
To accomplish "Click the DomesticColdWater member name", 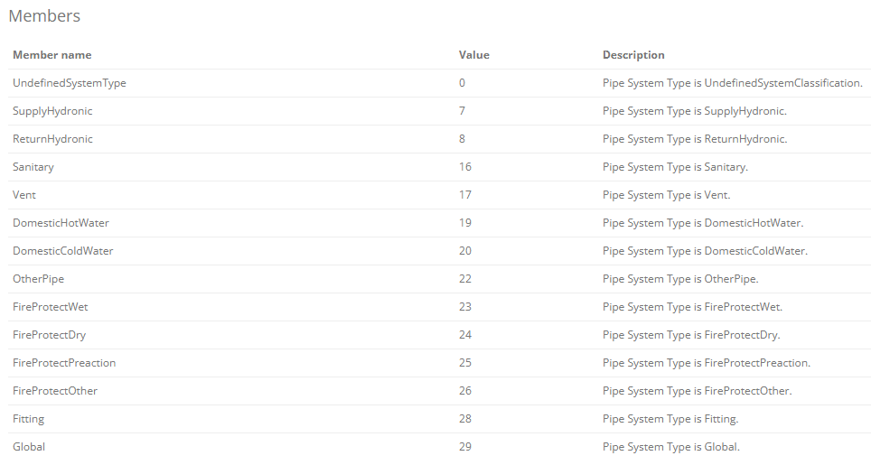I will click(x=62, y=251).
